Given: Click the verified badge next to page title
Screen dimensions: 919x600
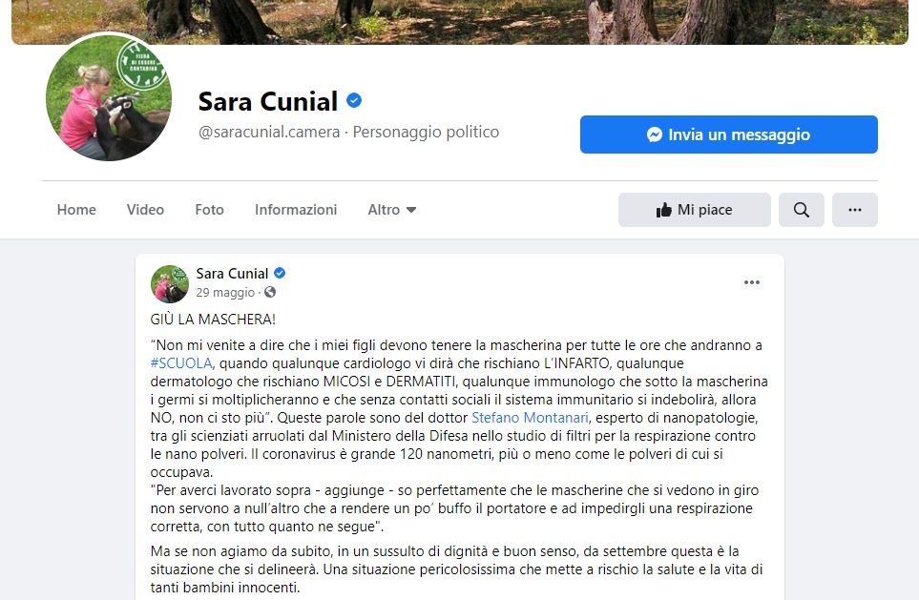Looking at the screenshot, I should coord(353,101).
